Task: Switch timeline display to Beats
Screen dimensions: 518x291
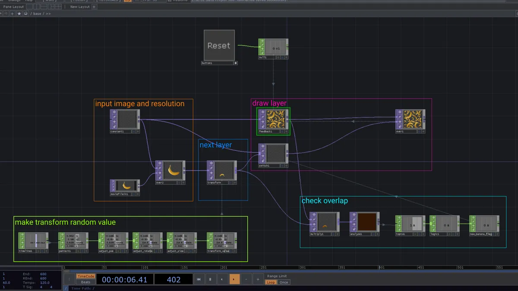Action: click(x=85, y=282)
